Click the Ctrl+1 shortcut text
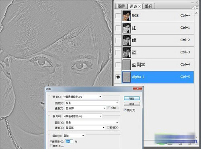201x149 pixels. [x=185, y=28]
